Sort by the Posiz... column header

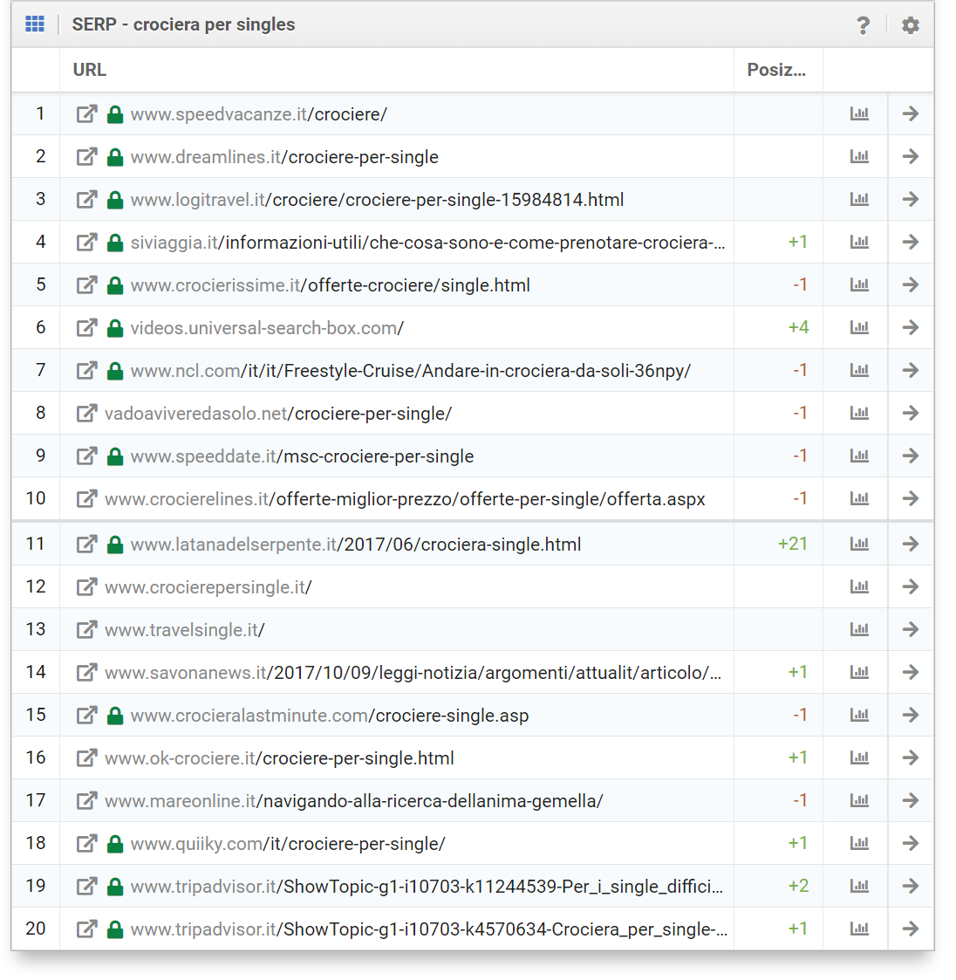point(776,70)
